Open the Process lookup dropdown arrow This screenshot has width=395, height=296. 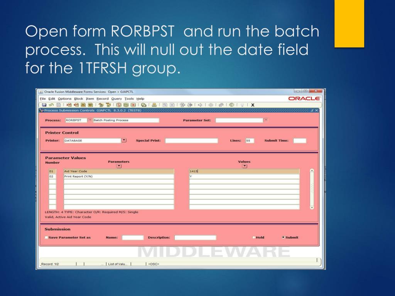coord(90,120)
